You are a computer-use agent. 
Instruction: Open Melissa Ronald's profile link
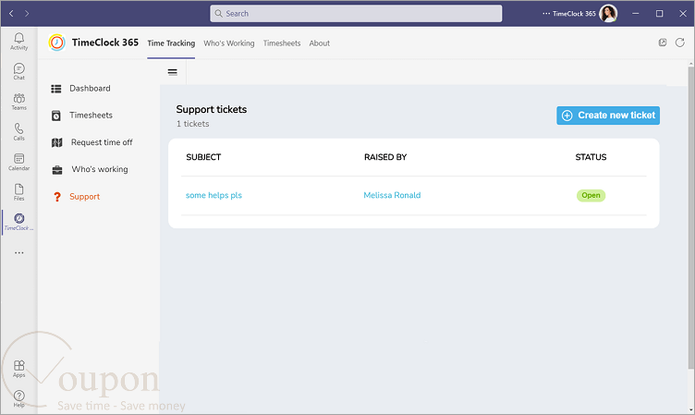(392, 195)
